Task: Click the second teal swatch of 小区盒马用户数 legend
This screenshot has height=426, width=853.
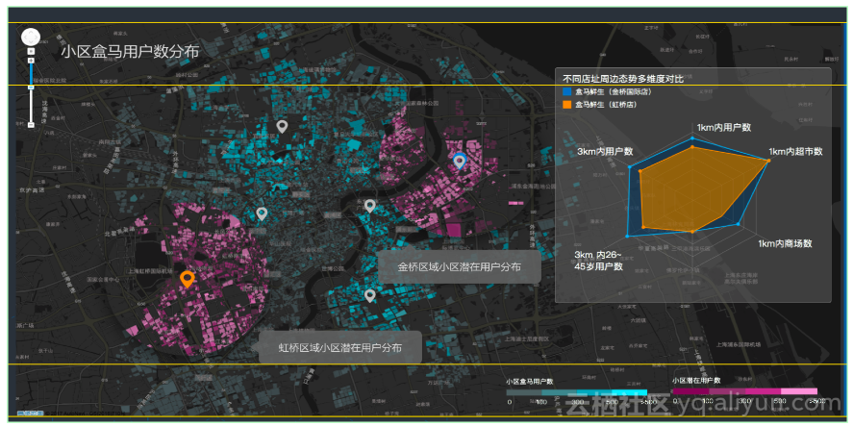Action: point(560,391)
